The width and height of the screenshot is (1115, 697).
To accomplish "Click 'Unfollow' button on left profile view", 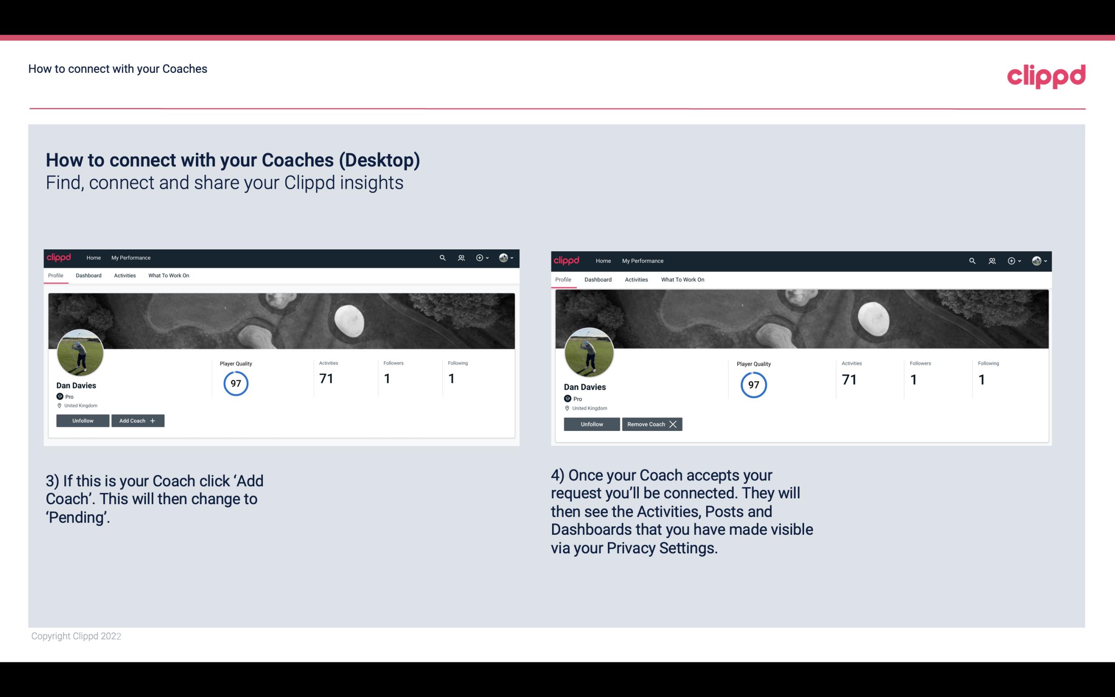I will [83, 420].
